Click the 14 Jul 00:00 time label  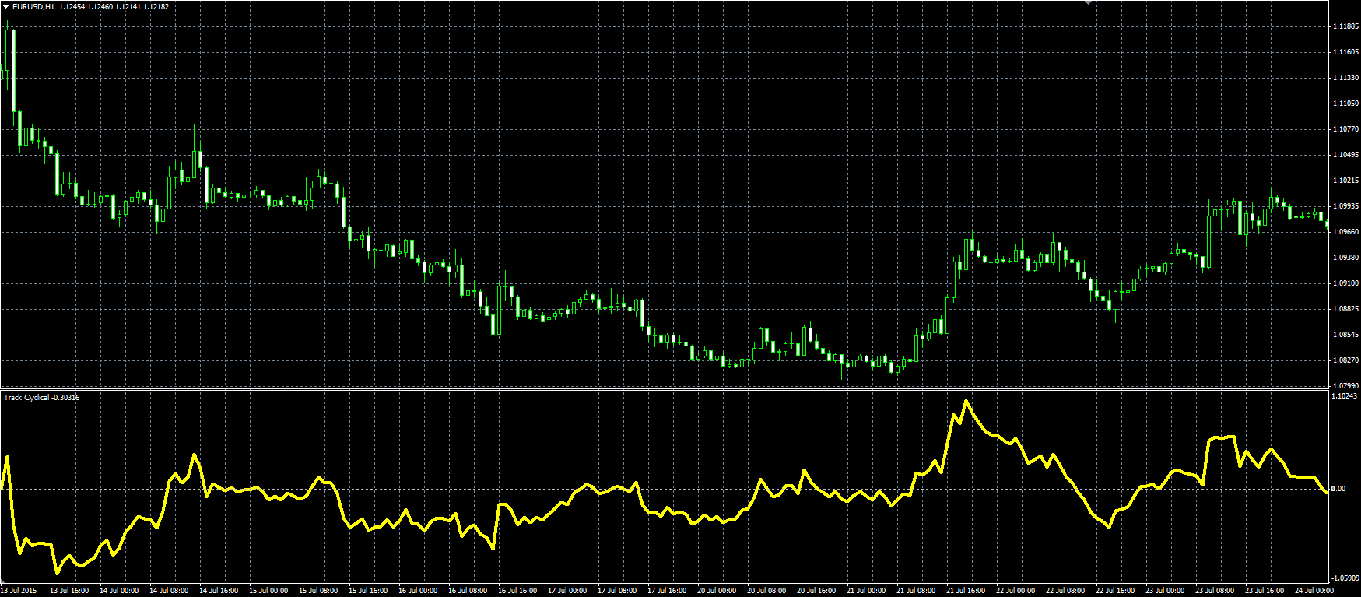pos(119,591)
